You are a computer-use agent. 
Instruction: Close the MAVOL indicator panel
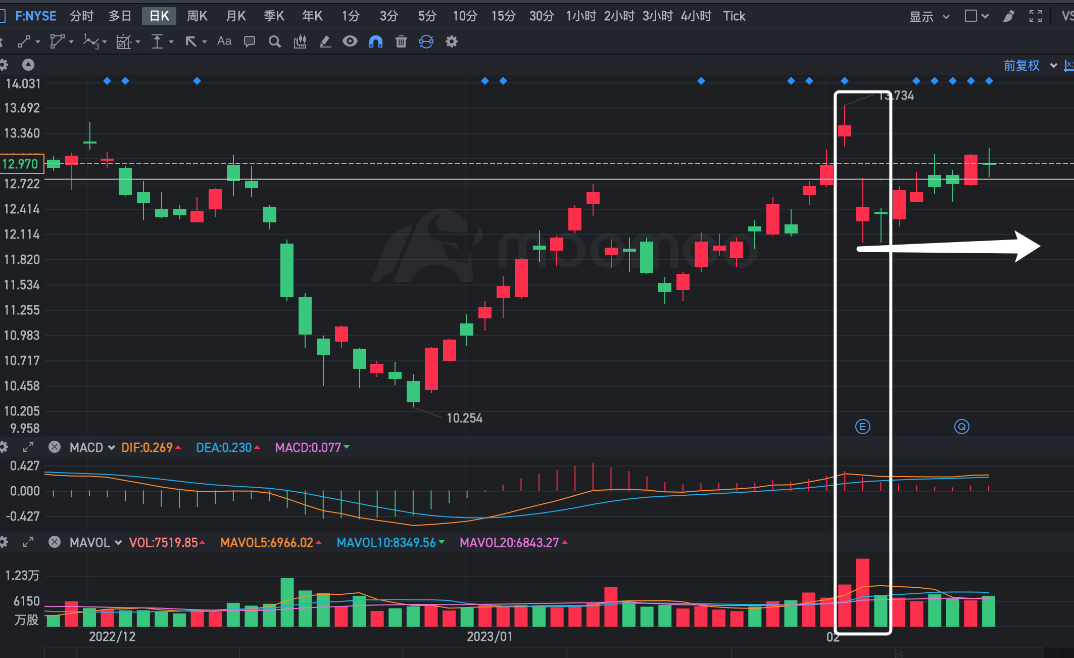pyautogui.click(x=55, y=542)
